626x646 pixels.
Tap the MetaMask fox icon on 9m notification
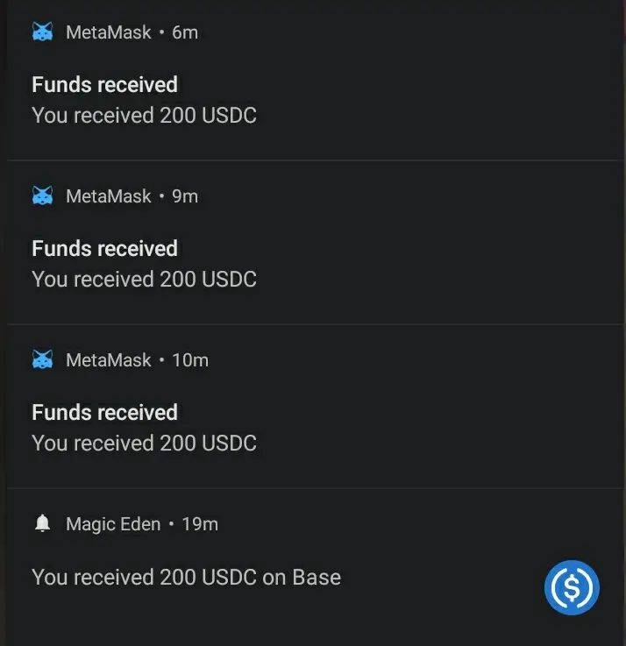[42, 195]
